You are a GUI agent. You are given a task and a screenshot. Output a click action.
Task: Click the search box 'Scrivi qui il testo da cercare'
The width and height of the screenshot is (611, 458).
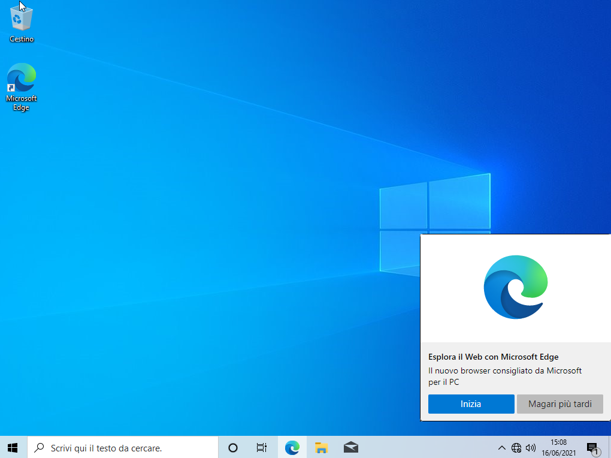pyautogui.click(x=123, y=447)
